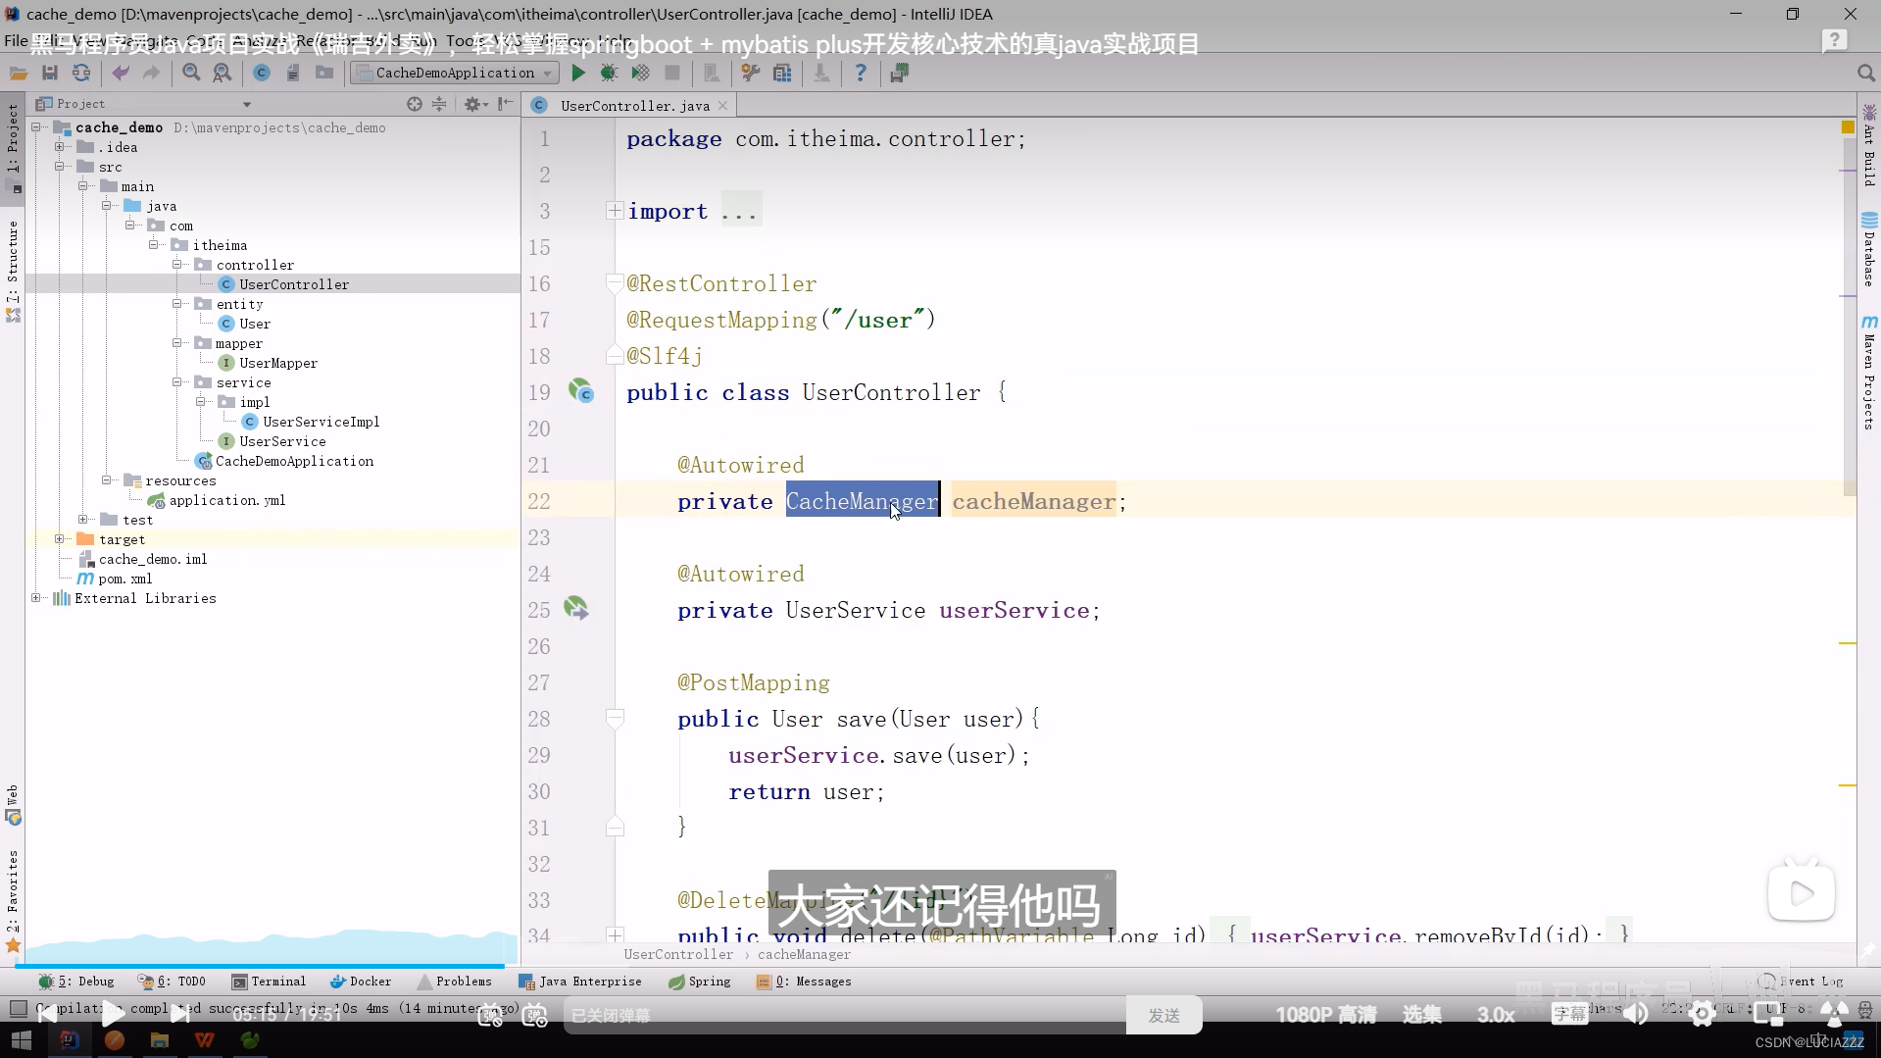Click the 发送 send button
This screenshot has width=1881, height=1058.
pos(1163,1015)
